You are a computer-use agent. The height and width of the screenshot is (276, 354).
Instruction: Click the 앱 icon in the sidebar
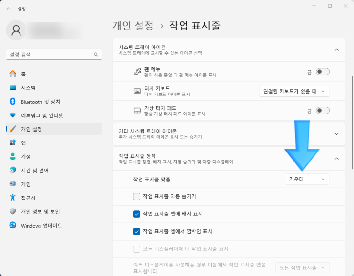click(x=13, y=143)
